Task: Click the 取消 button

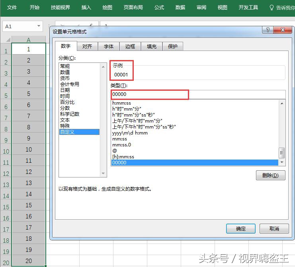Action: 274,229
